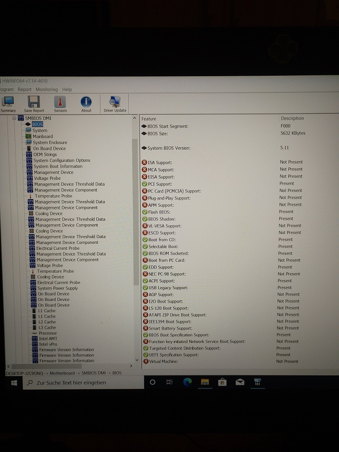Select the UEFI Specification Support row
This screenshot has width=339, height=452.
coord(239,355)
